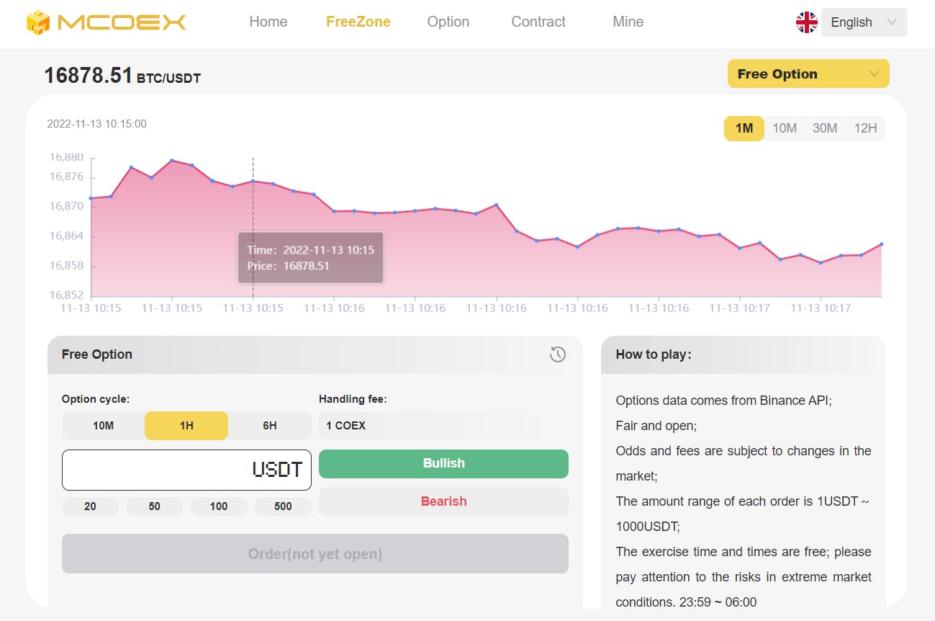Set amount to 100 USDT
The width and height of the screenshot is (935, 621).
(219, 506)
